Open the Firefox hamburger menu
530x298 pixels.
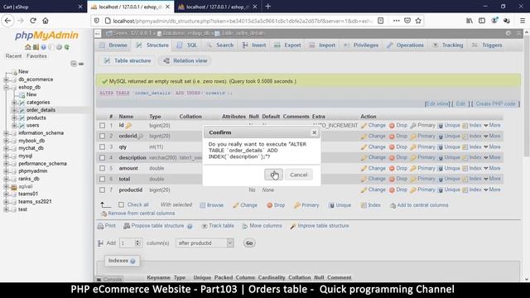click(x=523, y=21)
